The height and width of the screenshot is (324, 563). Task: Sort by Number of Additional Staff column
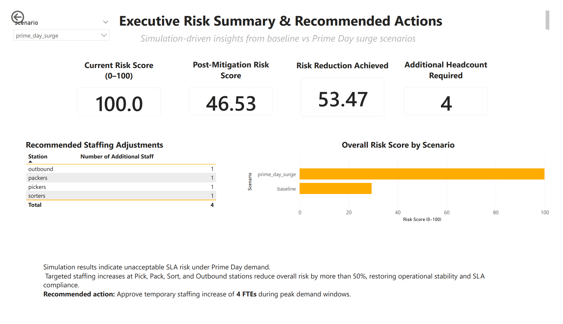click(117, 156)
